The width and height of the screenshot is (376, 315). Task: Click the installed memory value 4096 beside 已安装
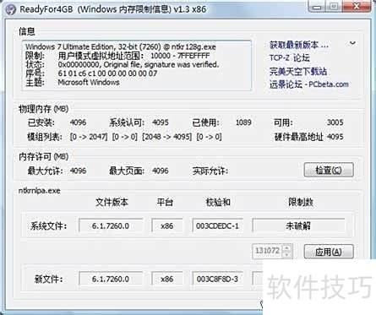[78, 122]
